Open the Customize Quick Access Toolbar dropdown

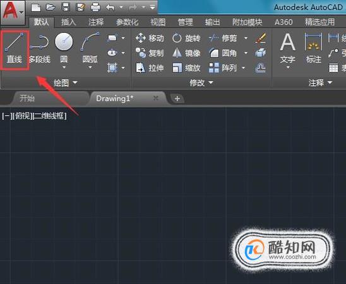152,8
